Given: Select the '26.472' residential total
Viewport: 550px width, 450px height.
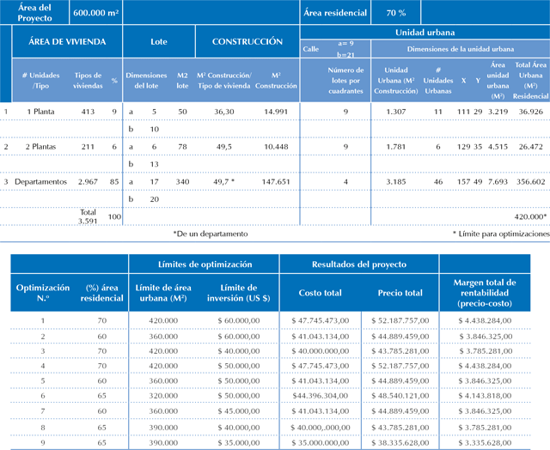Looking at the screenshot, I should 531,147.
